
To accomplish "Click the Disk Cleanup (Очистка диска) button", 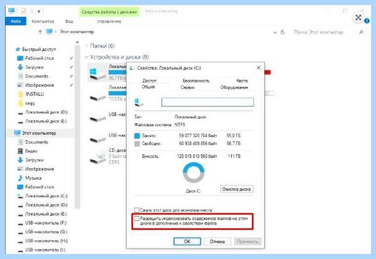I will pos(236,189).
